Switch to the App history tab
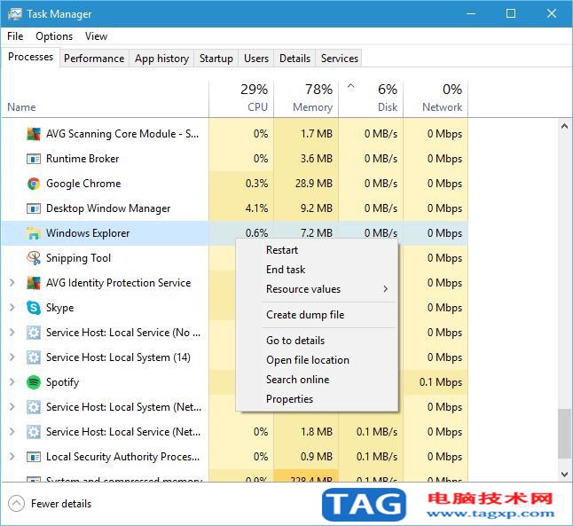Image resolution: width=573 pixels, height=526 pixels. [161, 59]
